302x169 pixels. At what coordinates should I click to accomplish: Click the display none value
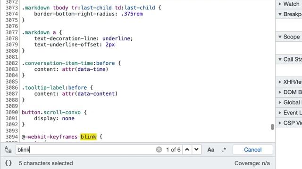coord(68,118)
